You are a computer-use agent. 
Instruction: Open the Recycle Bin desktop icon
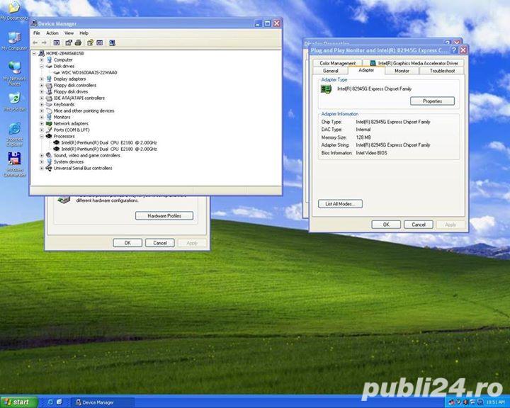[x=14, y=102]
